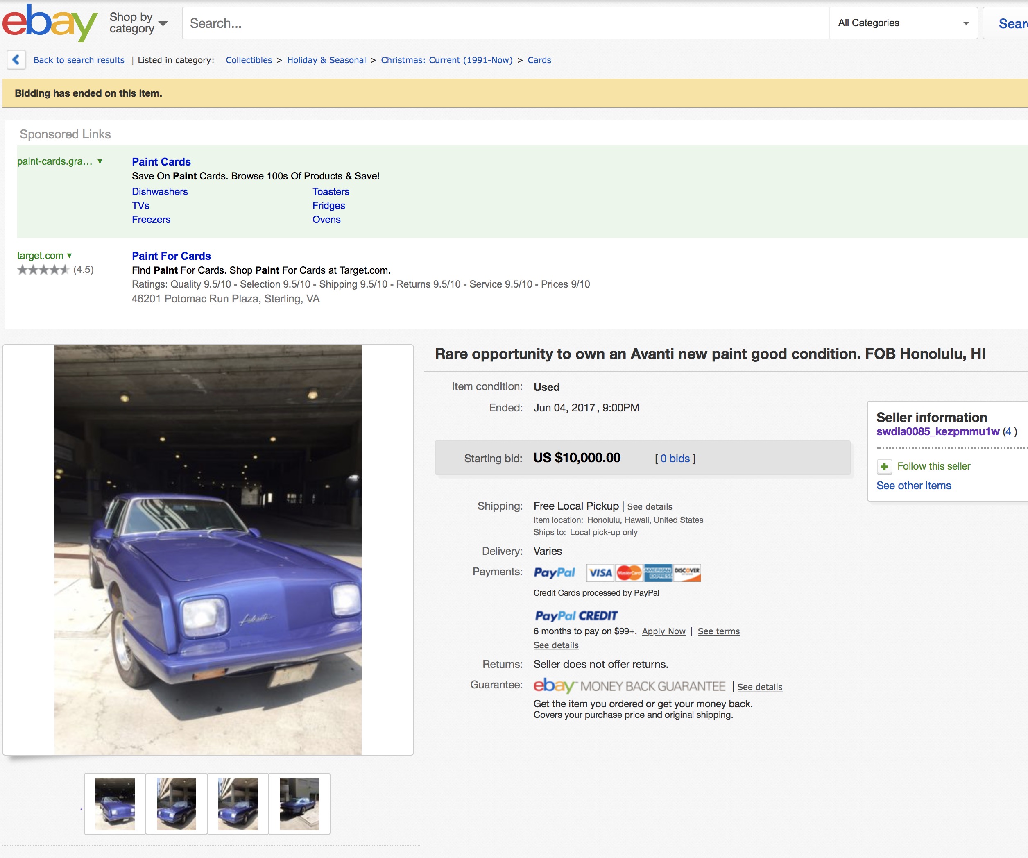The image size is (1028, 858).
Task: Click the green plus follow seller icon
Action: pyautogui.click(x=883, y=467)
